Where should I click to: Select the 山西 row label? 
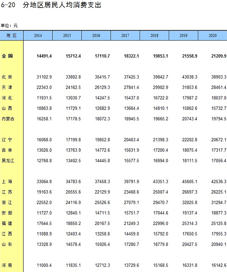coord(7,109)
